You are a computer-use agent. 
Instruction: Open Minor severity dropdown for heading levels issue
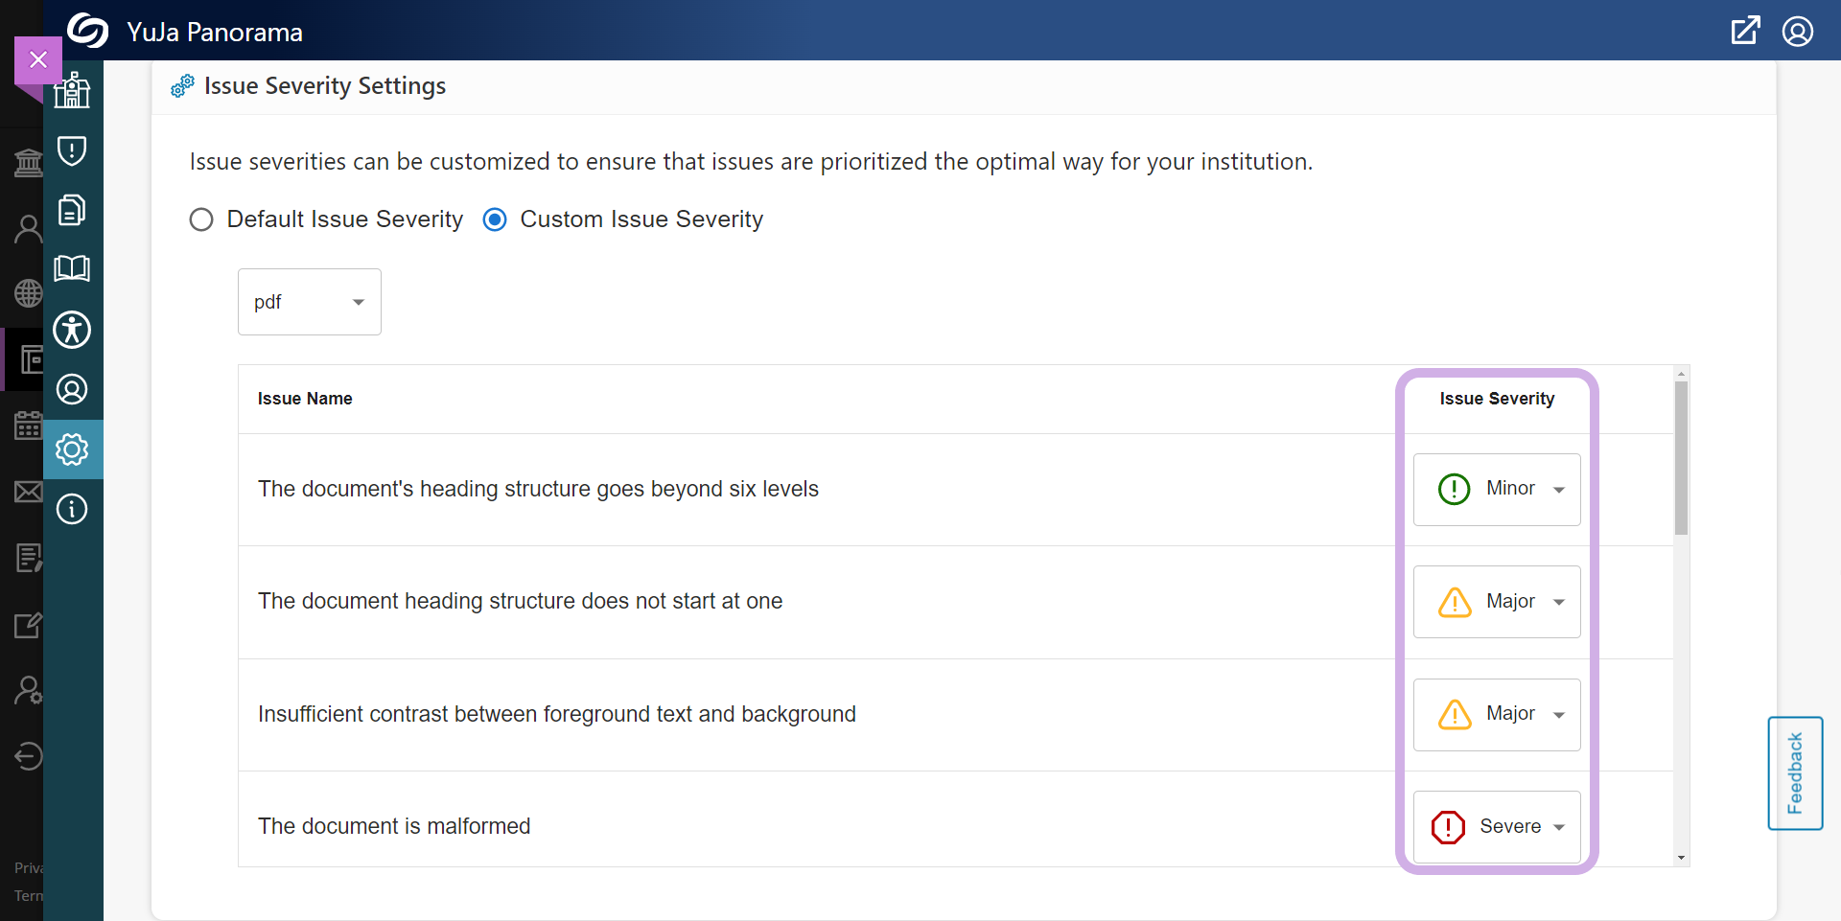(x=1497, y=489)
